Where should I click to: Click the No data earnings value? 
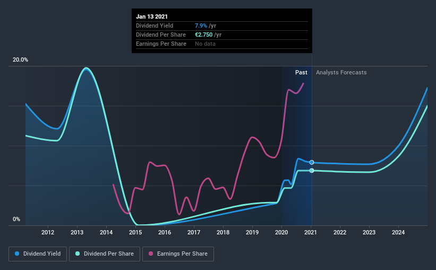[205, 44]
